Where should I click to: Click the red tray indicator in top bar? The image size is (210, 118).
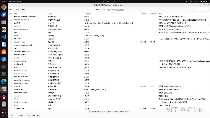point(191,1)
